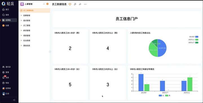Screen dimensions: 203x103
Task: Click the 20岁以下 x-axis label
Action: (165, 93)
